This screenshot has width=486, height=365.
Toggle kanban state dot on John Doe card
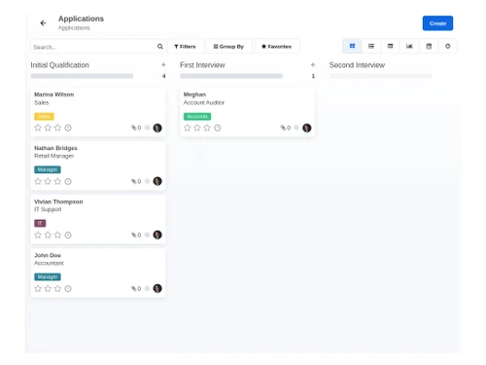[147, 288]
